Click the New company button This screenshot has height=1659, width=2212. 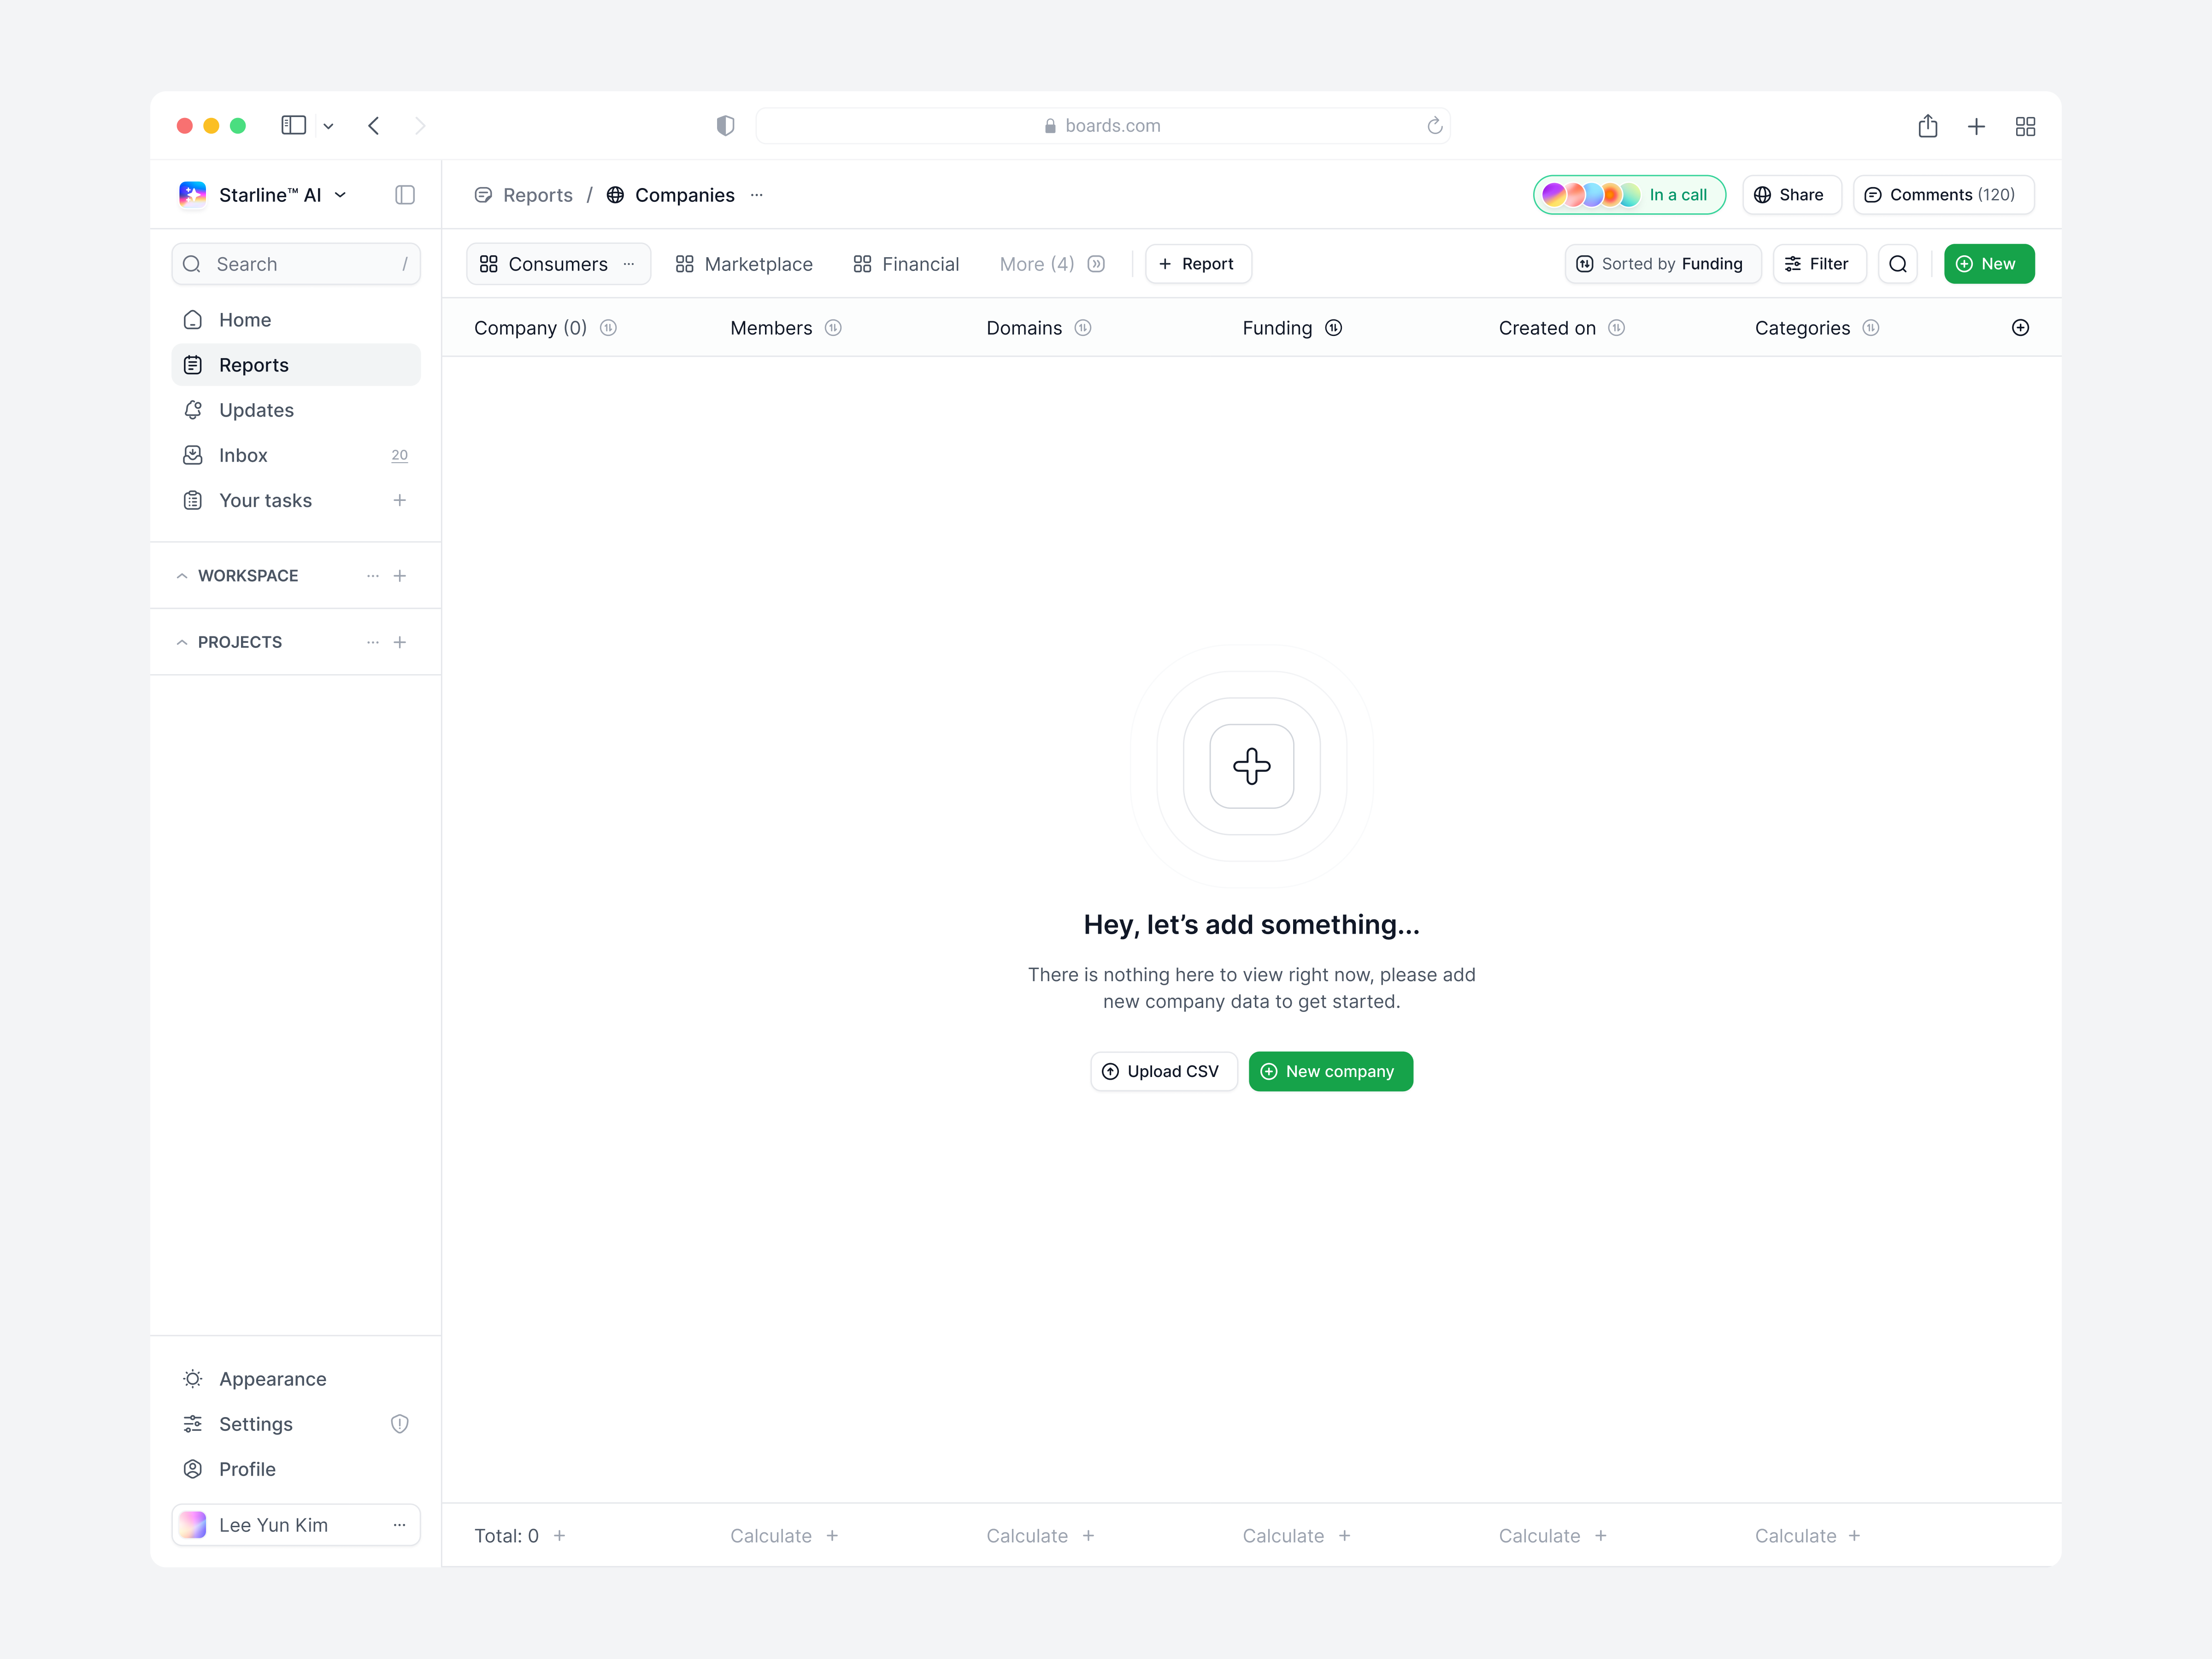tap(1330, 1070)
